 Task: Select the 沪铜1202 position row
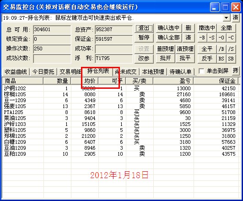[x=121, y=88]
